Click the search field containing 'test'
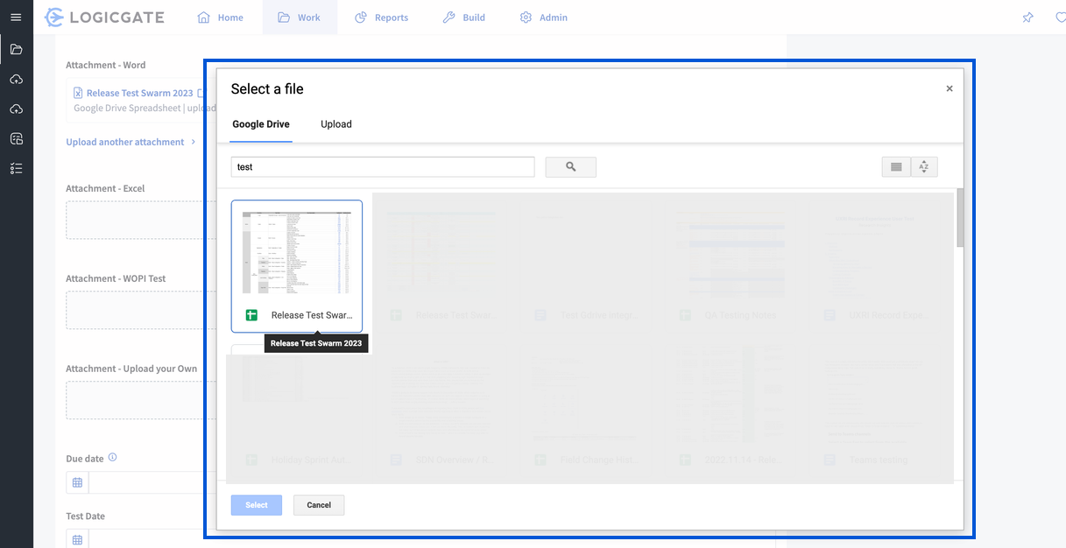 coord(383,167)
